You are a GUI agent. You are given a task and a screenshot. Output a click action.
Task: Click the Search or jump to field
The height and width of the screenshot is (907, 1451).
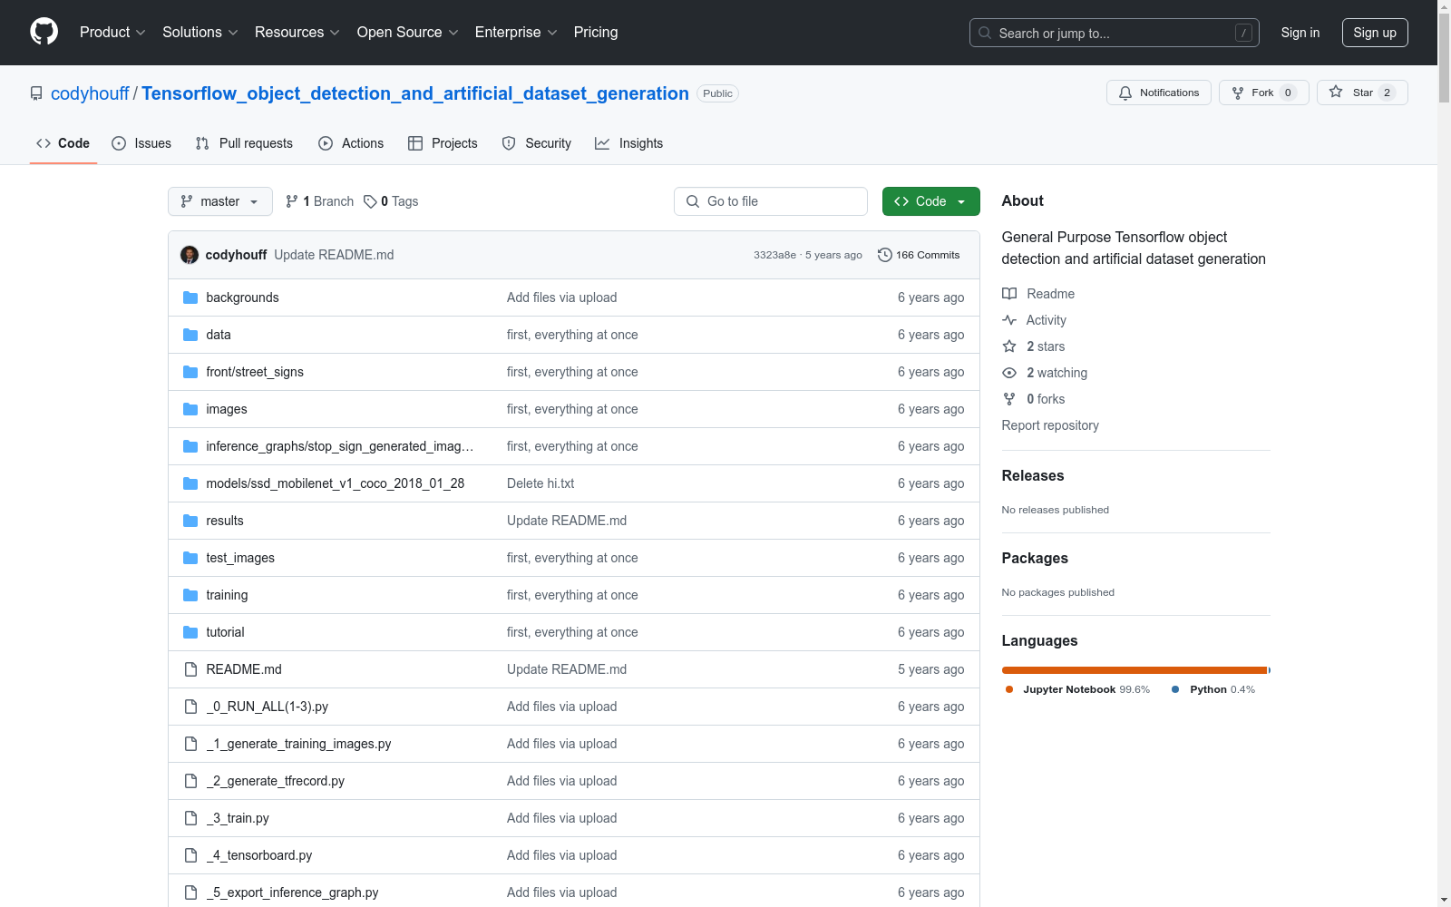click(1115, 33)
